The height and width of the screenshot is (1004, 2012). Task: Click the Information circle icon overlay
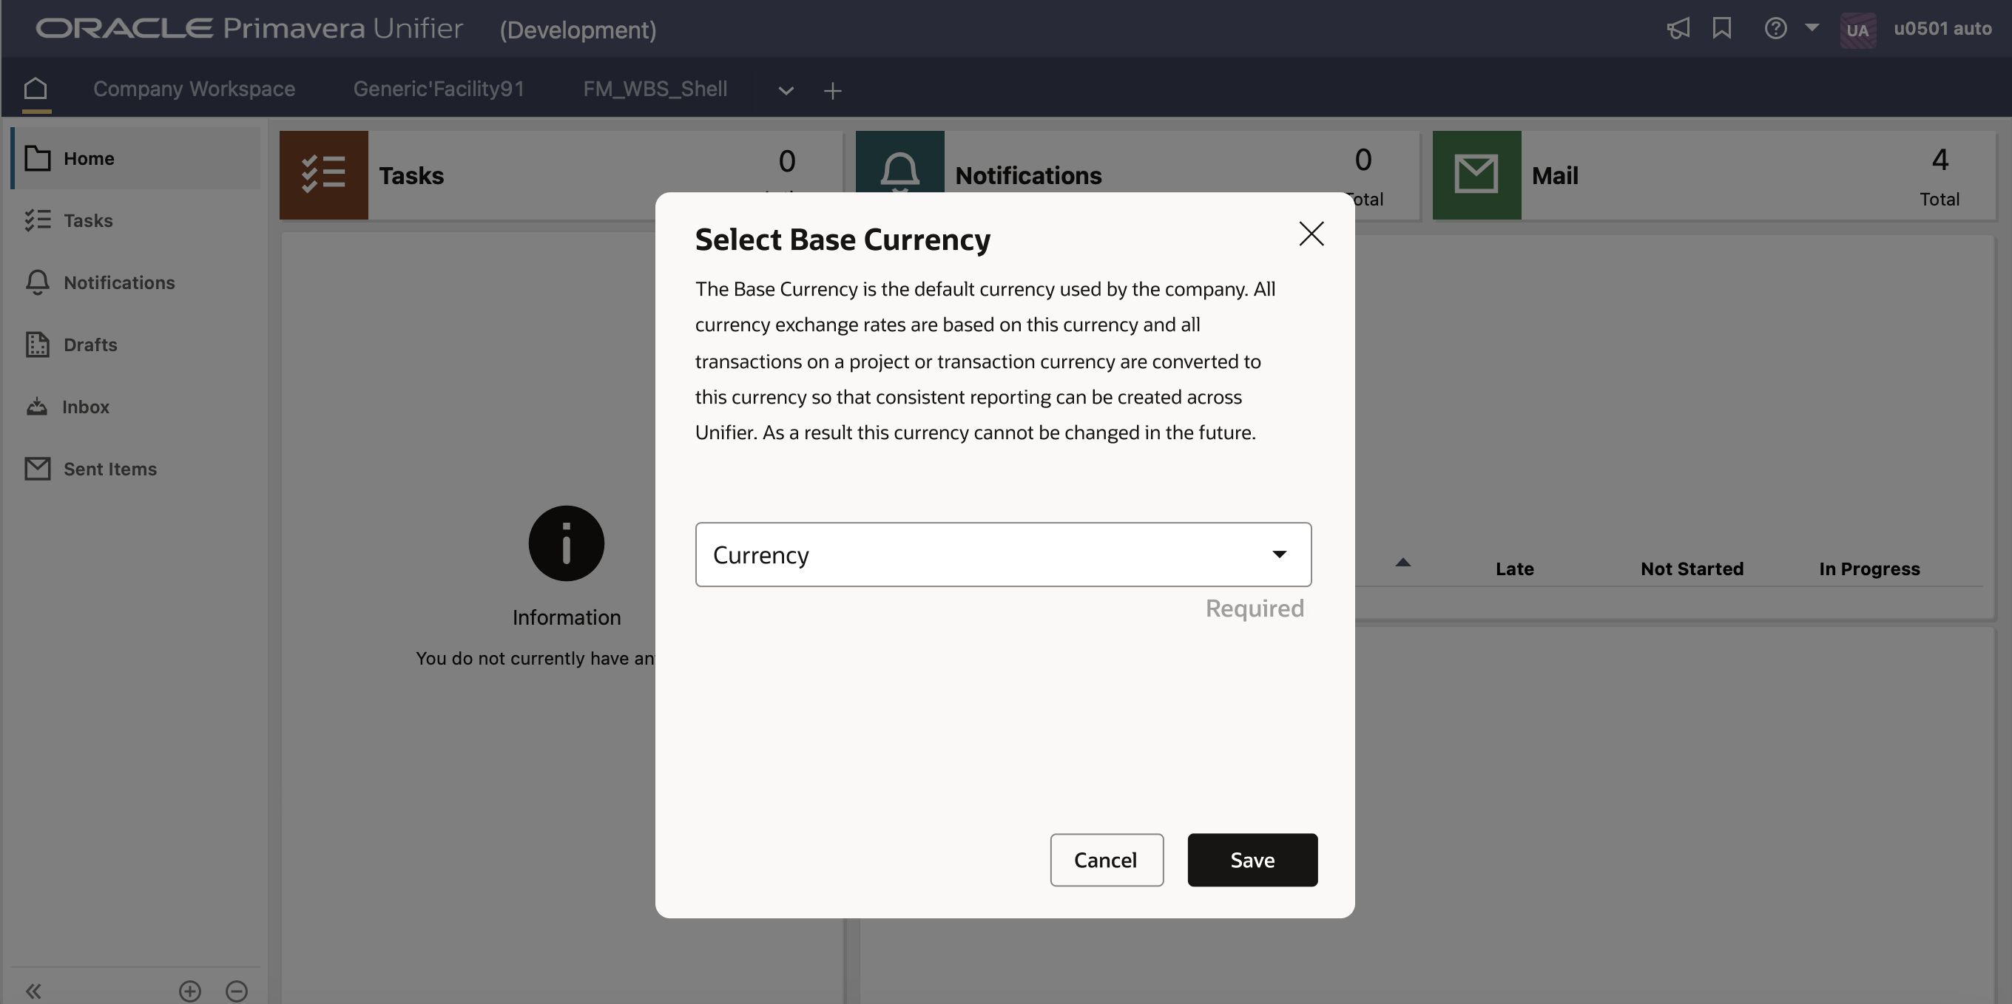(x=566, y=543)
